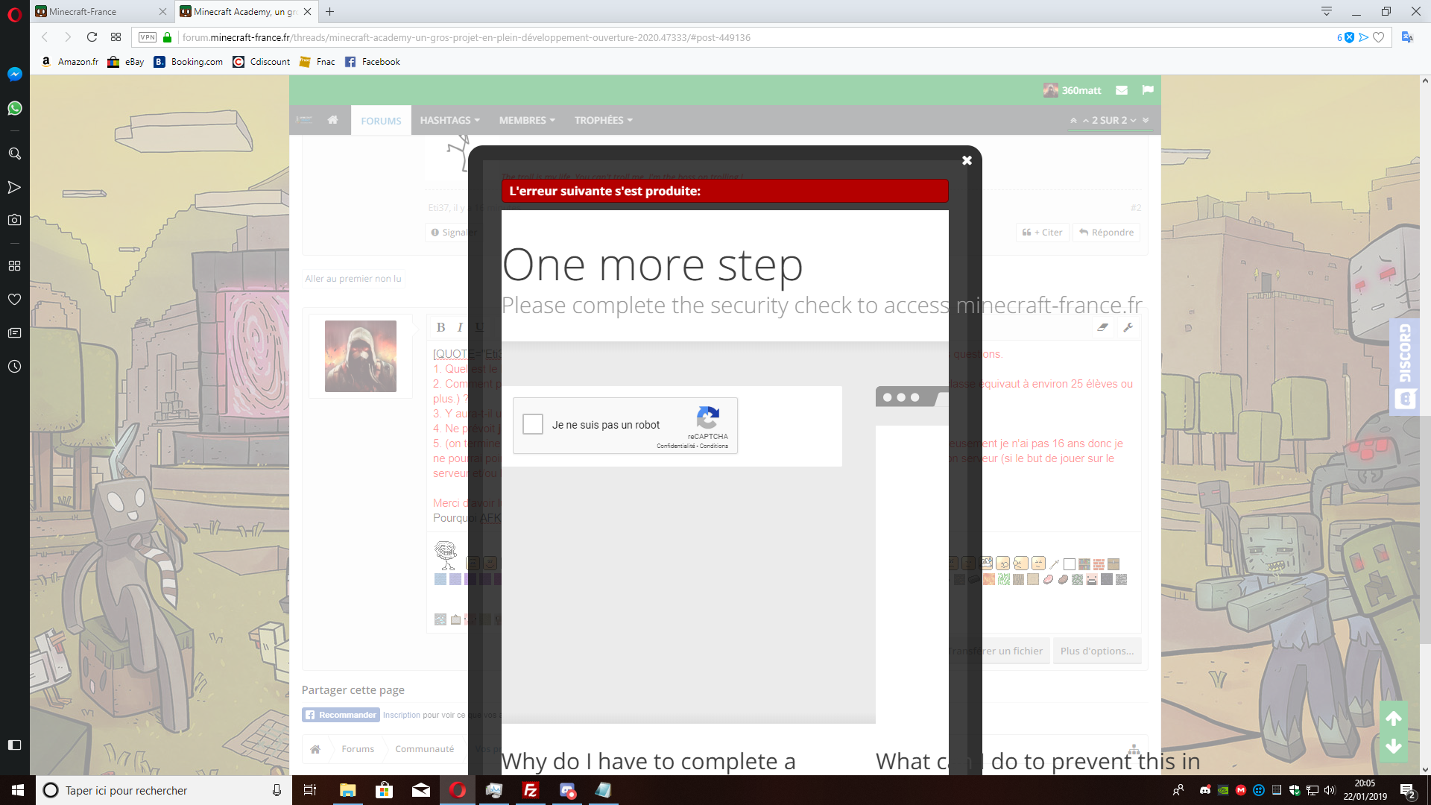Toggle the VPN badge in address bar
1431x805 pixels.
click(148, 37)
